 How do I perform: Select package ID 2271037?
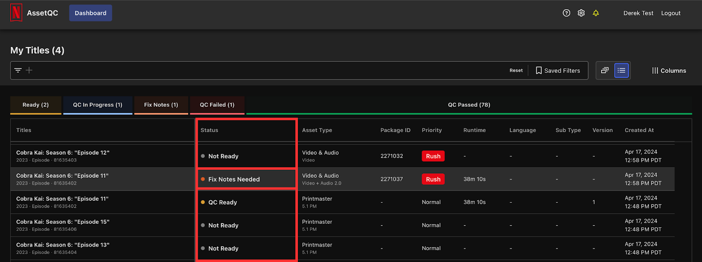(x=392, y=179)
